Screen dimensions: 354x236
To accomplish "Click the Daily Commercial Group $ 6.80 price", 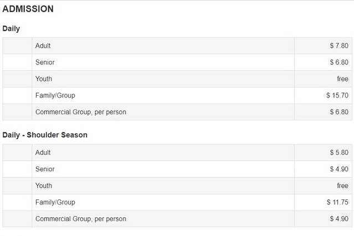I will [x=338, y=112].
